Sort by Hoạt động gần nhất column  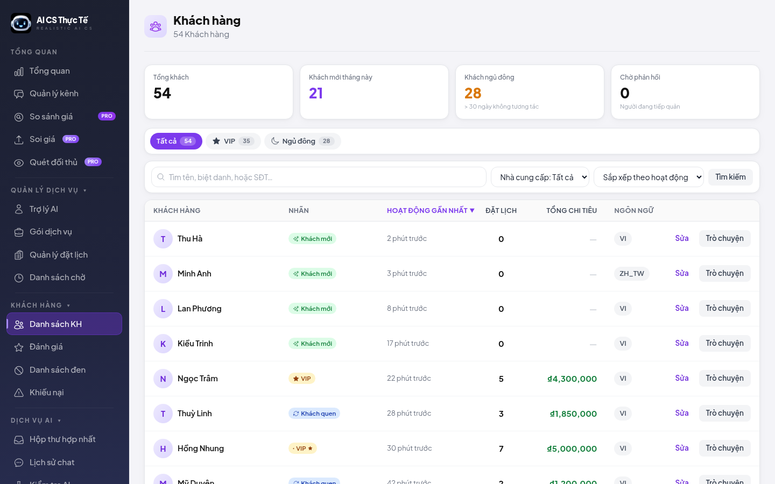pyautogui.click(x=431, y=210)
